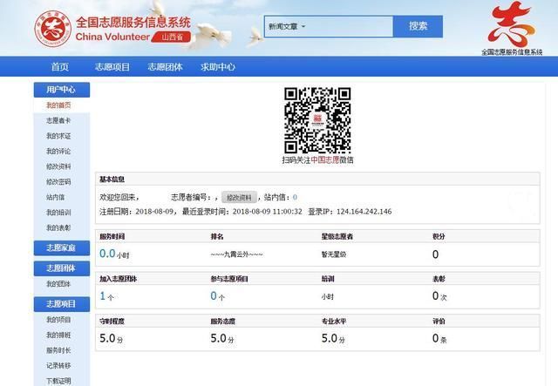
Task: Open 志愿者卡 in the sidebar
Action: [x=58, y=120]
